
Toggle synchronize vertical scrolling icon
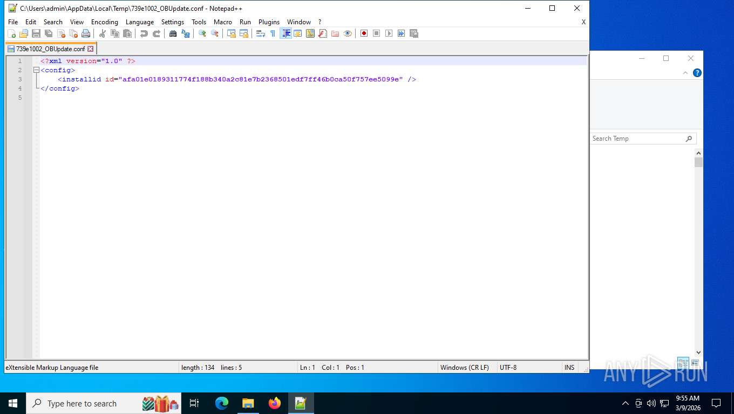[x=232, y=33]
